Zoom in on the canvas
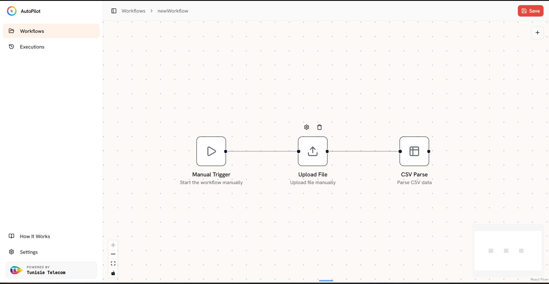The image size is (549, 284). click(x=113, y=245)
